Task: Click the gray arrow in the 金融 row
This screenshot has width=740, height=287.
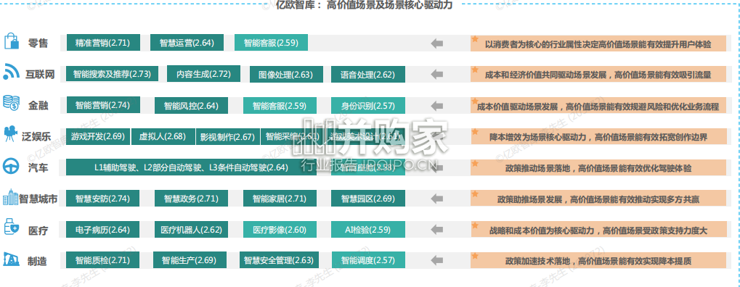Action: pyautogui.click(x=437, y=106)
